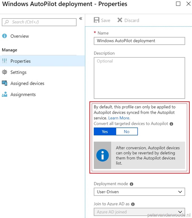Image resolution: width=192 pixels, height=218 pixels.
Task: Close the Properties blade
Action: 188,4
